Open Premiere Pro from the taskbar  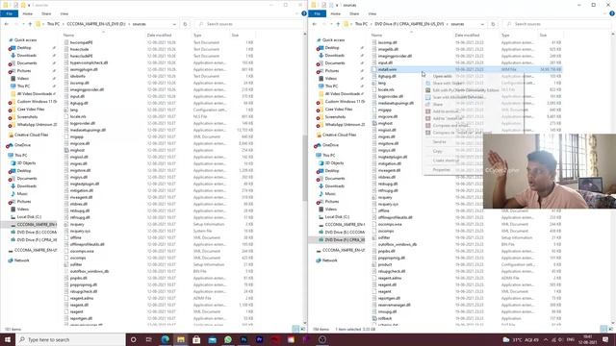click(259, 339)
